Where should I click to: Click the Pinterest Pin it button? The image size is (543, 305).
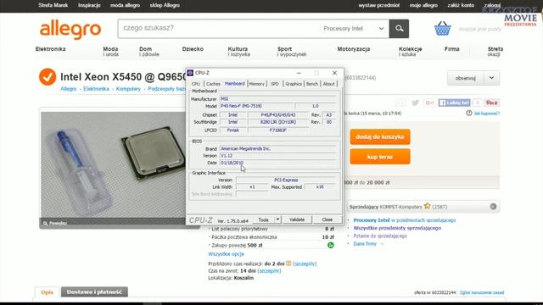[x=492, y=103]
